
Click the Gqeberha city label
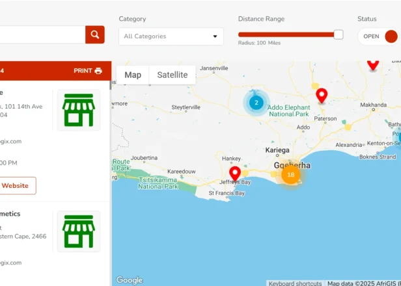pyautogui.click(x=292, y=166)
